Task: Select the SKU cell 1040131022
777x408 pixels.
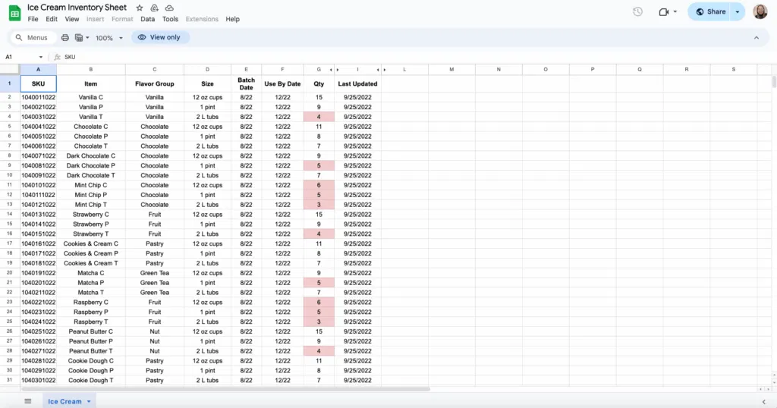Action: coord(38,215)
